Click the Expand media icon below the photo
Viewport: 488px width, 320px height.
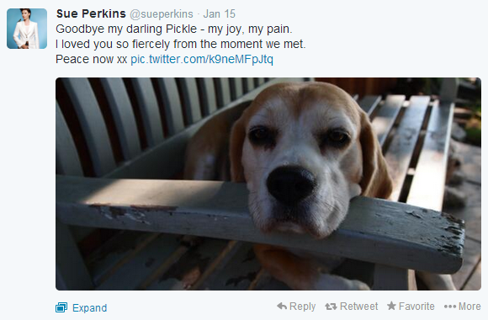61,307
